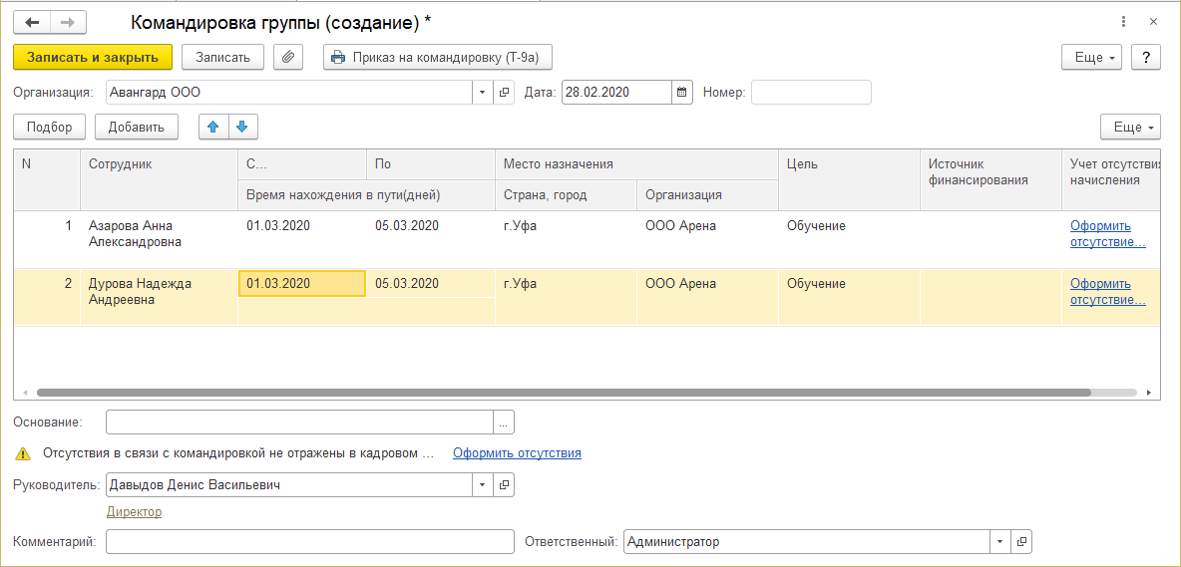Viewport: 1181px width, 567px height.
Task: Expand the Организация dropdown list
Action: pyautogui.click(x=482, y=93)
